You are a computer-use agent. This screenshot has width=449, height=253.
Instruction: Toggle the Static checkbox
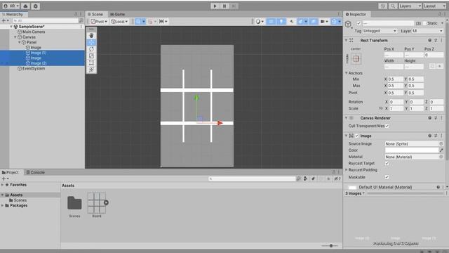point(424,23)
